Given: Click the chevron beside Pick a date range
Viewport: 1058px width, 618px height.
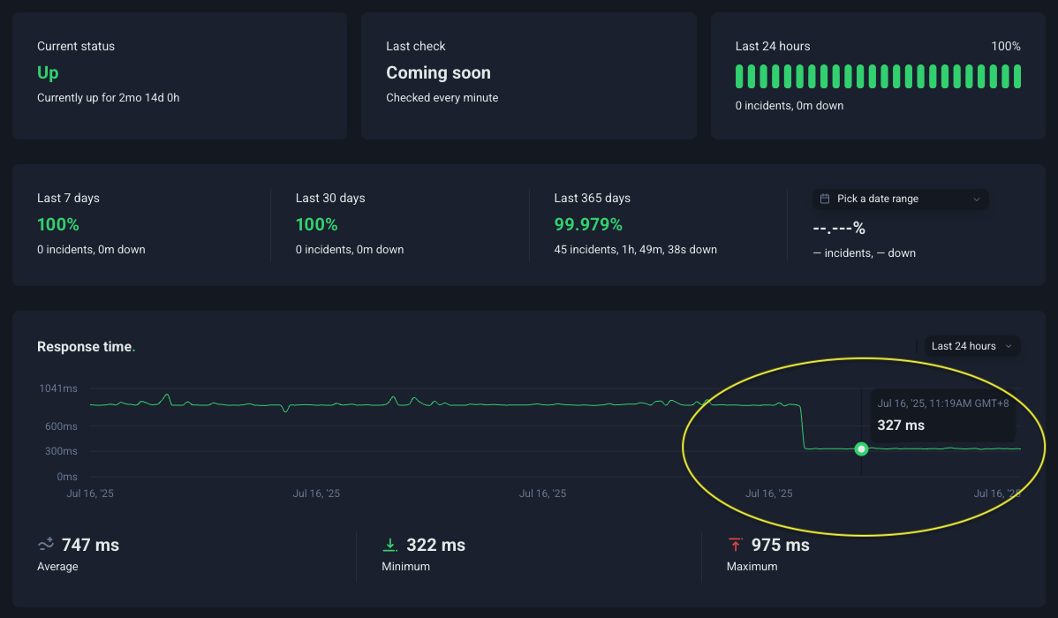Looking at the screenshot, I should pyautogui.click(x=977, y=200).
